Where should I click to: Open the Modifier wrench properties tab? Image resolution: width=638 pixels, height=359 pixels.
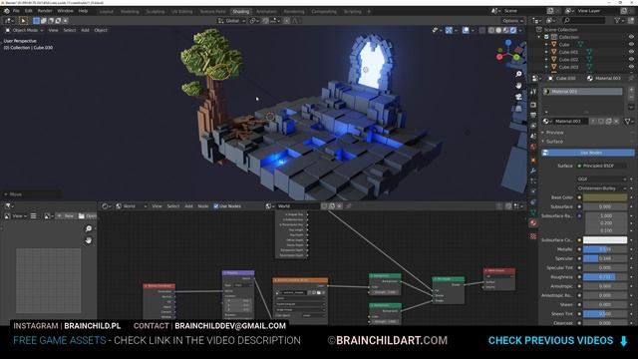[x=533, y=171]
